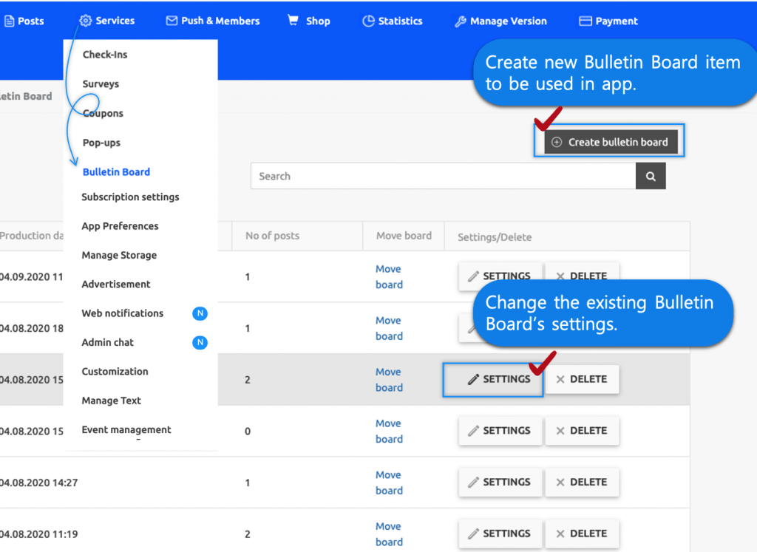Click the Manage Version key icon
The width and height of the screenshot is (757, 552).
click(461, 21)
